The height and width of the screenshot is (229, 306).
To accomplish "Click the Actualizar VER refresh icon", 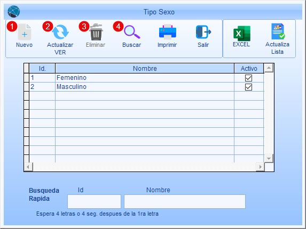I will point(60,32).
